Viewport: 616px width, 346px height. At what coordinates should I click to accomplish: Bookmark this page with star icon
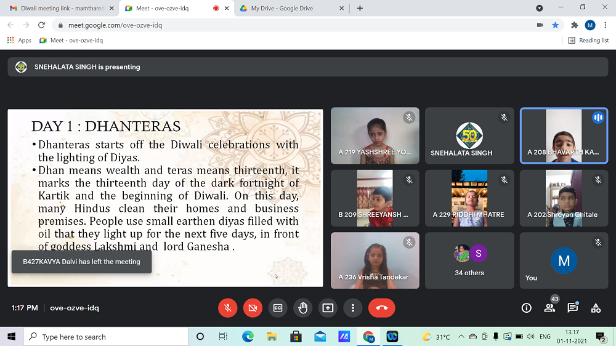click(x=556, y=25)
